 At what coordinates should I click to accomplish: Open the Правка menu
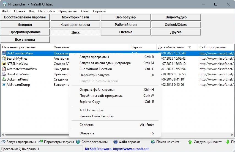click(x=20, y=11)
